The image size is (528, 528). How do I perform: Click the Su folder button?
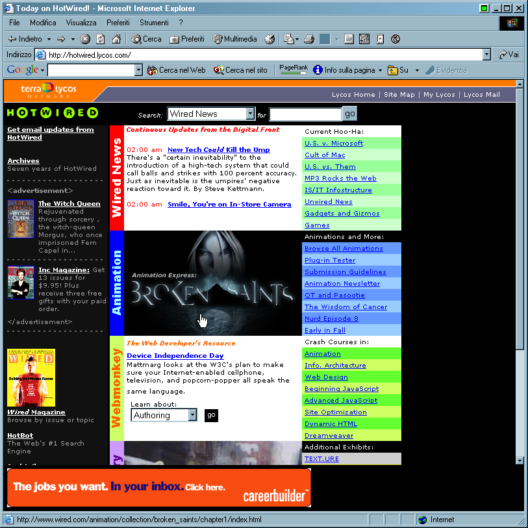click(398, 70)
